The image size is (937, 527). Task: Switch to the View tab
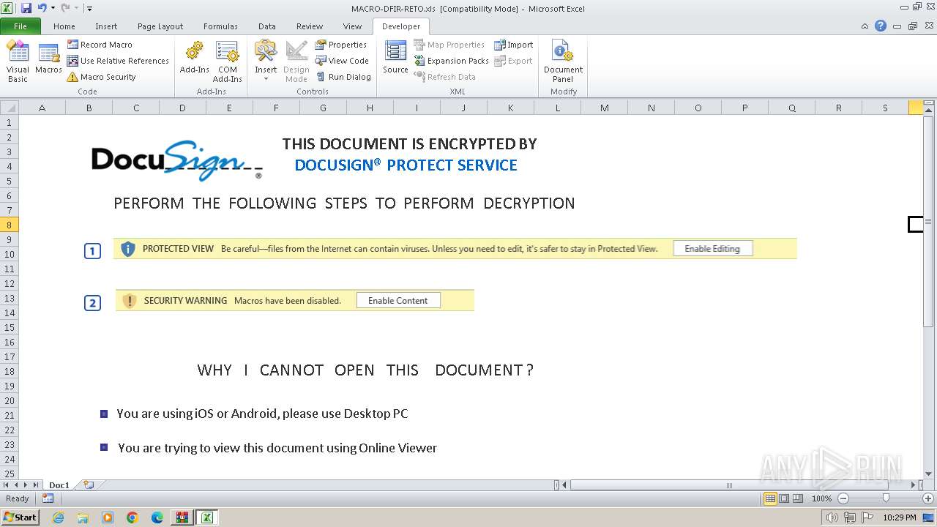click(353, 26)
